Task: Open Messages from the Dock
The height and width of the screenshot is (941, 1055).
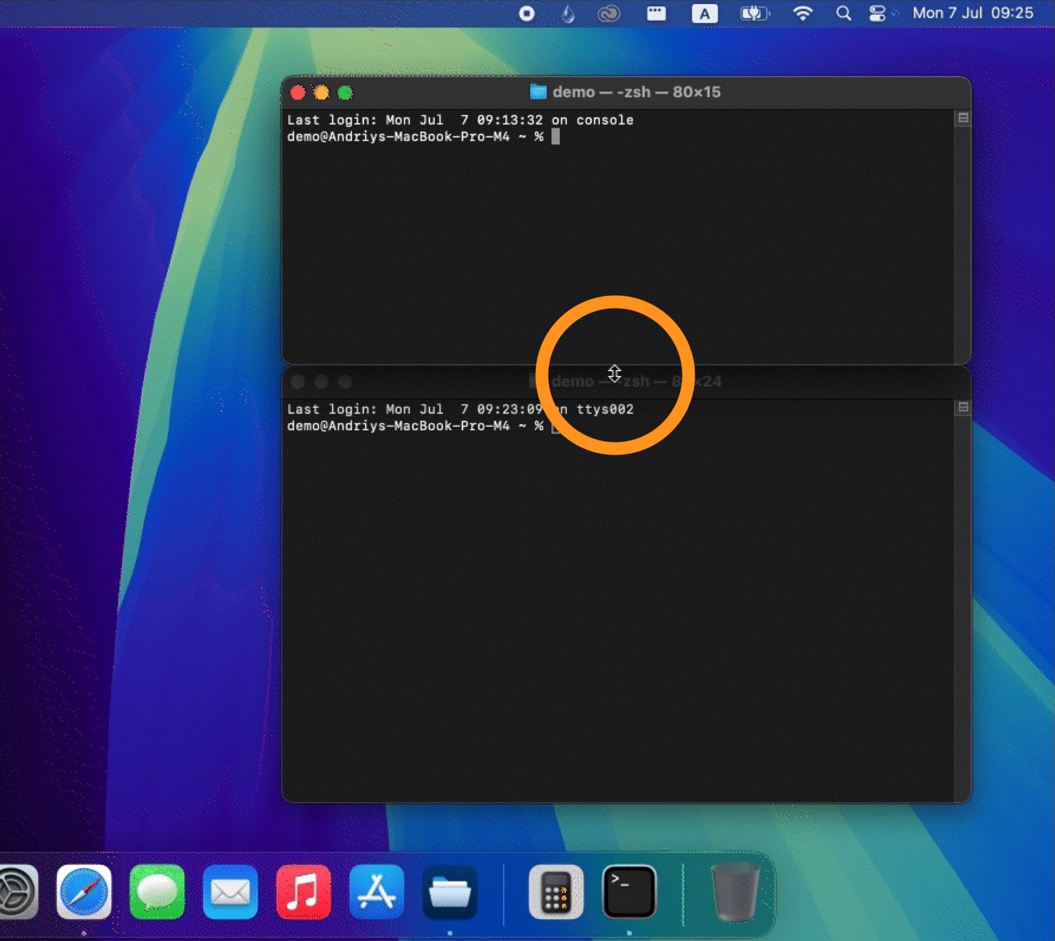Action: [x=157, y=892]
